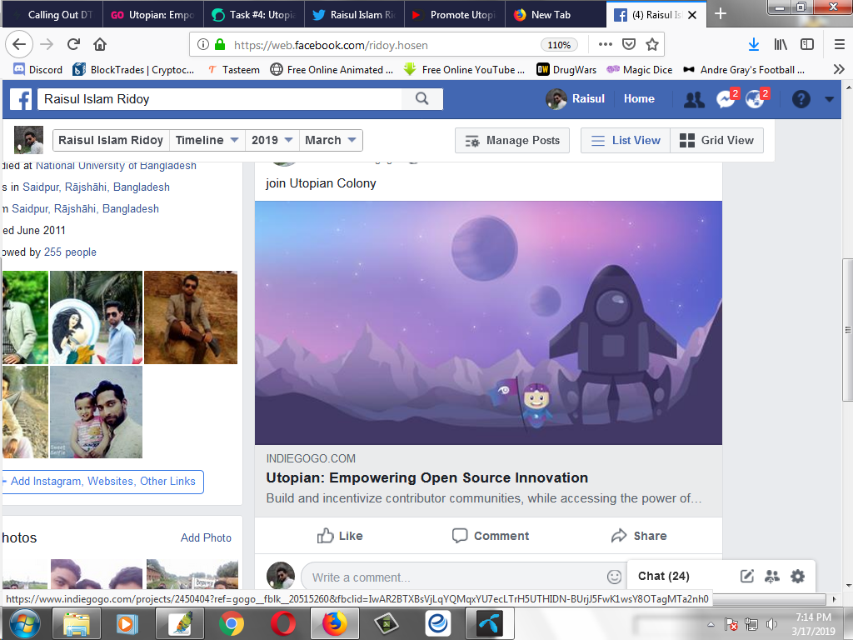Screen dimensions: 853x640
Task: Open Messenger notifications icon
Action: pyautogui.click(x=726, y=99)
